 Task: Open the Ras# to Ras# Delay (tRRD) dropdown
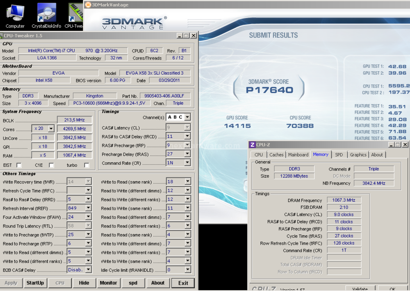pos(89,199)
